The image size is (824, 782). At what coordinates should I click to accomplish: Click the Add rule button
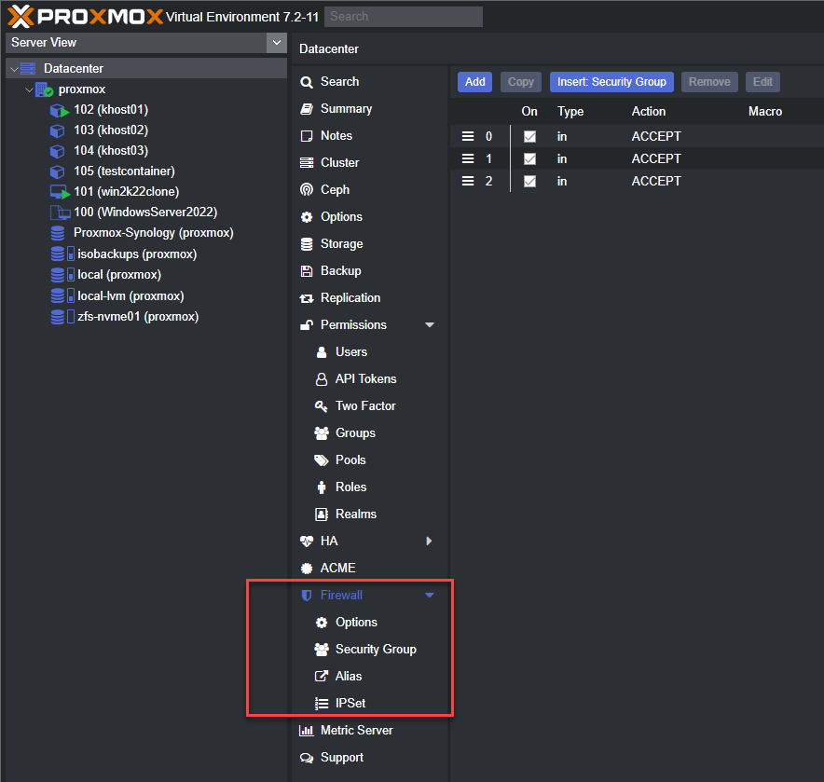474,82
